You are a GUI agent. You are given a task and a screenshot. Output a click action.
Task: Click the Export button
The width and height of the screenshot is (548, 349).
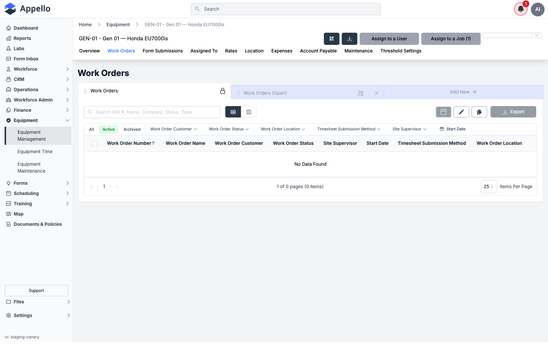(x=513, y=112)
